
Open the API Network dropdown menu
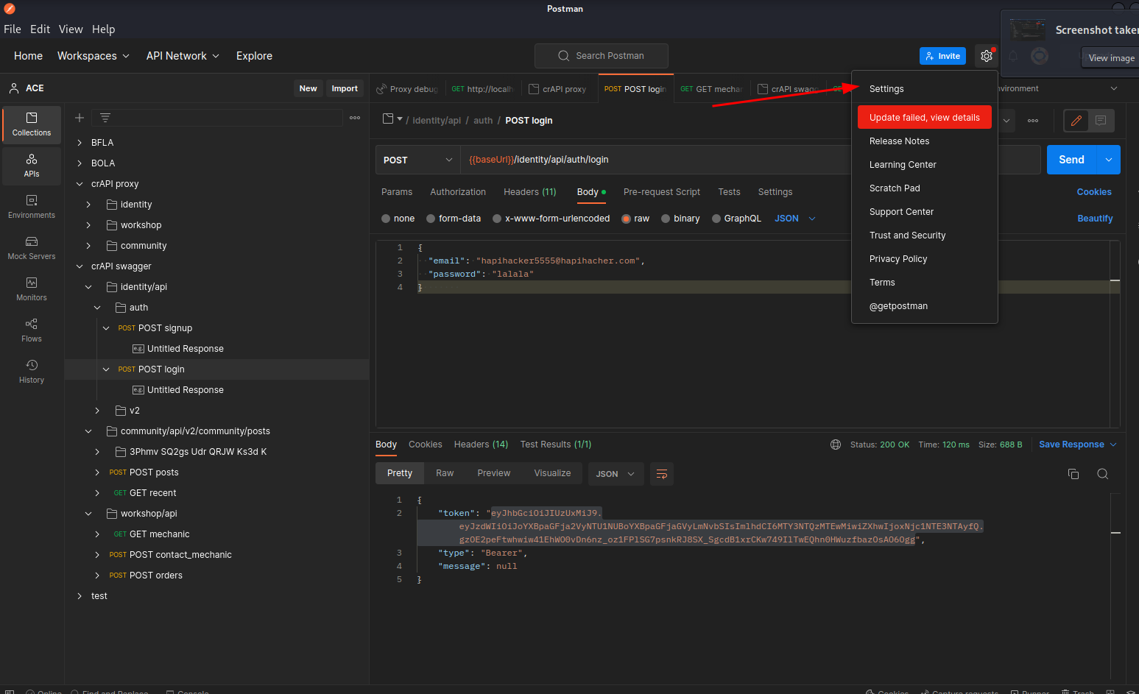(183, 56)
